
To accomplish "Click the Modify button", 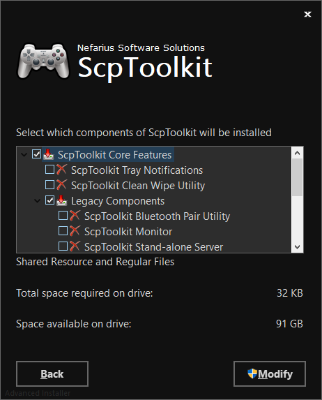I will (270, 373).
